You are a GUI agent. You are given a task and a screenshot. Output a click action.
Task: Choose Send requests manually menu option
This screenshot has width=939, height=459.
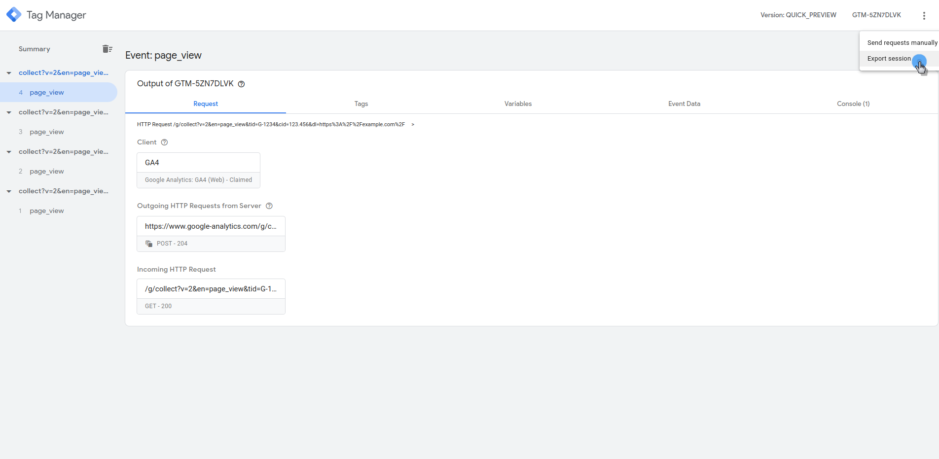tap(902, 43)
